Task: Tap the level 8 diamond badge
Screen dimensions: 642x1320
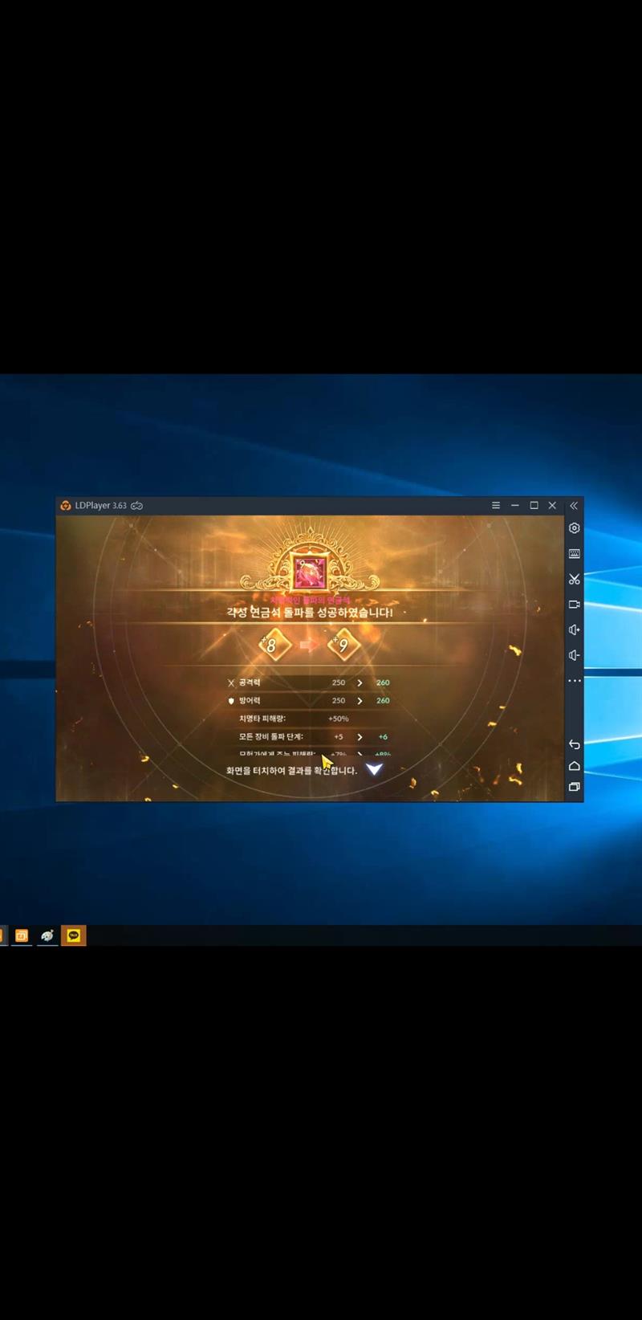Action: (x=273, y=646)
